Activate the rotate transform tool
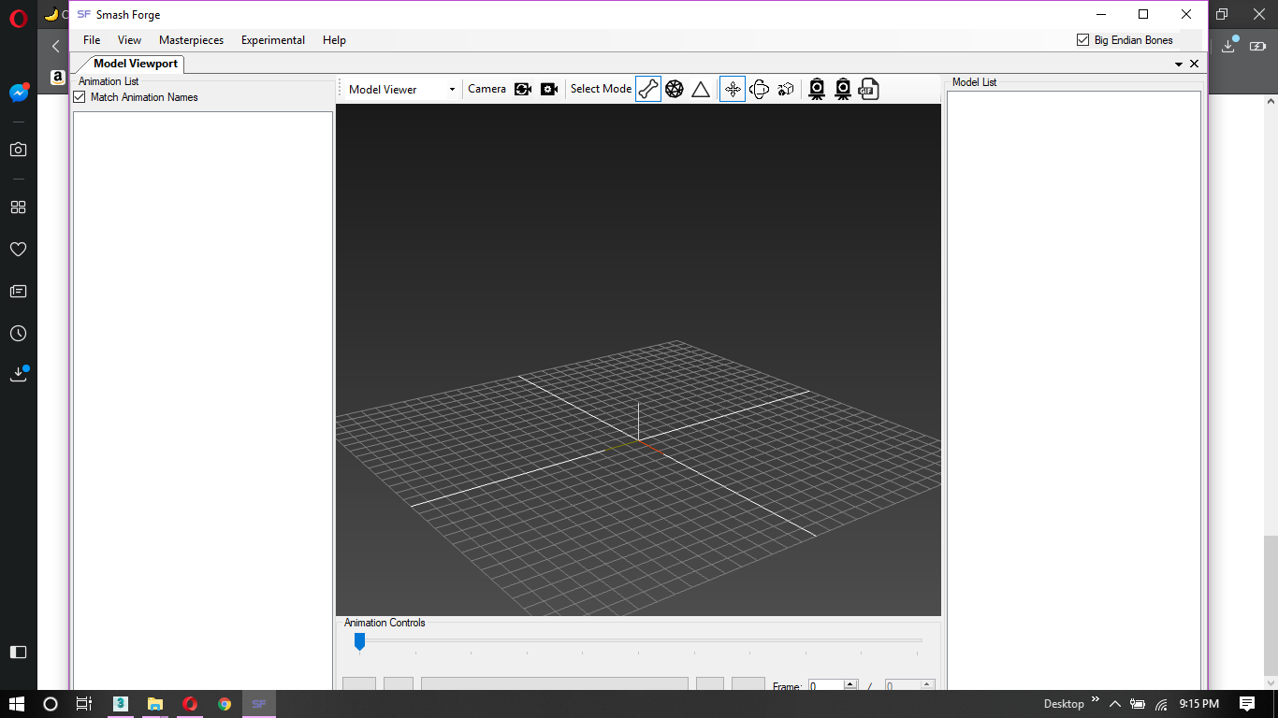The image size is (1278, 718). pos(758,88)
